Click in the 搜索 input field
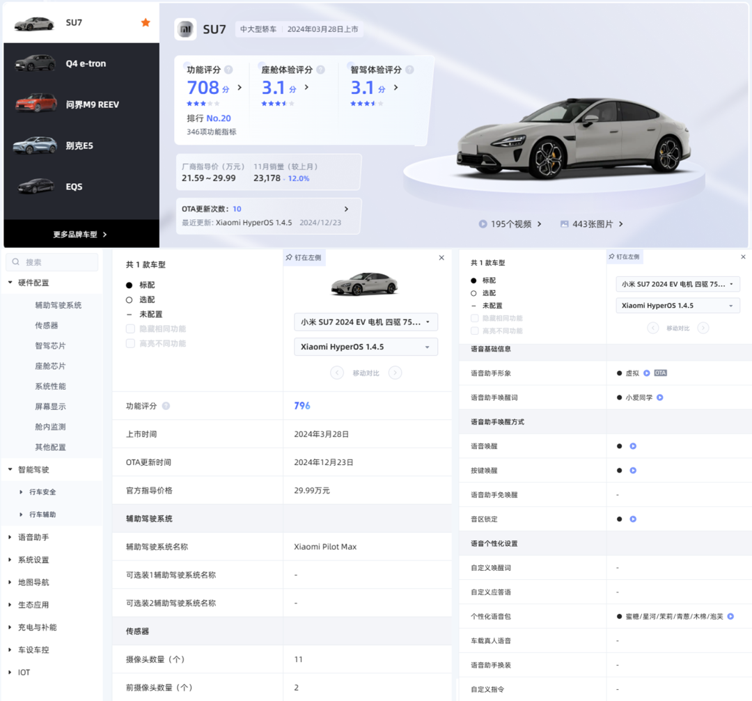Image resolution: width=752 pixels, height=701 pixels. click(52, 262)
